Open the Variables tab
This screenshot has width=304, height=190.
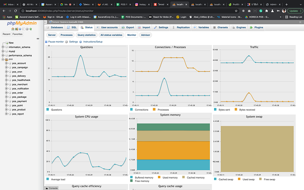coord(201,27)
